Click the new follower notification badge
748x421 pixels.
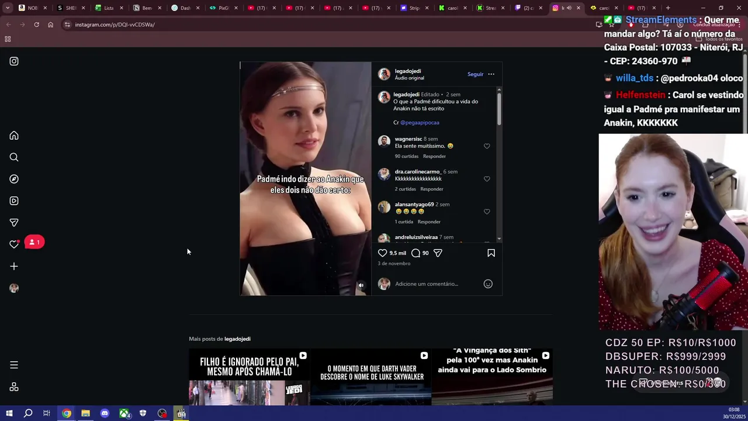pos(34,242)
